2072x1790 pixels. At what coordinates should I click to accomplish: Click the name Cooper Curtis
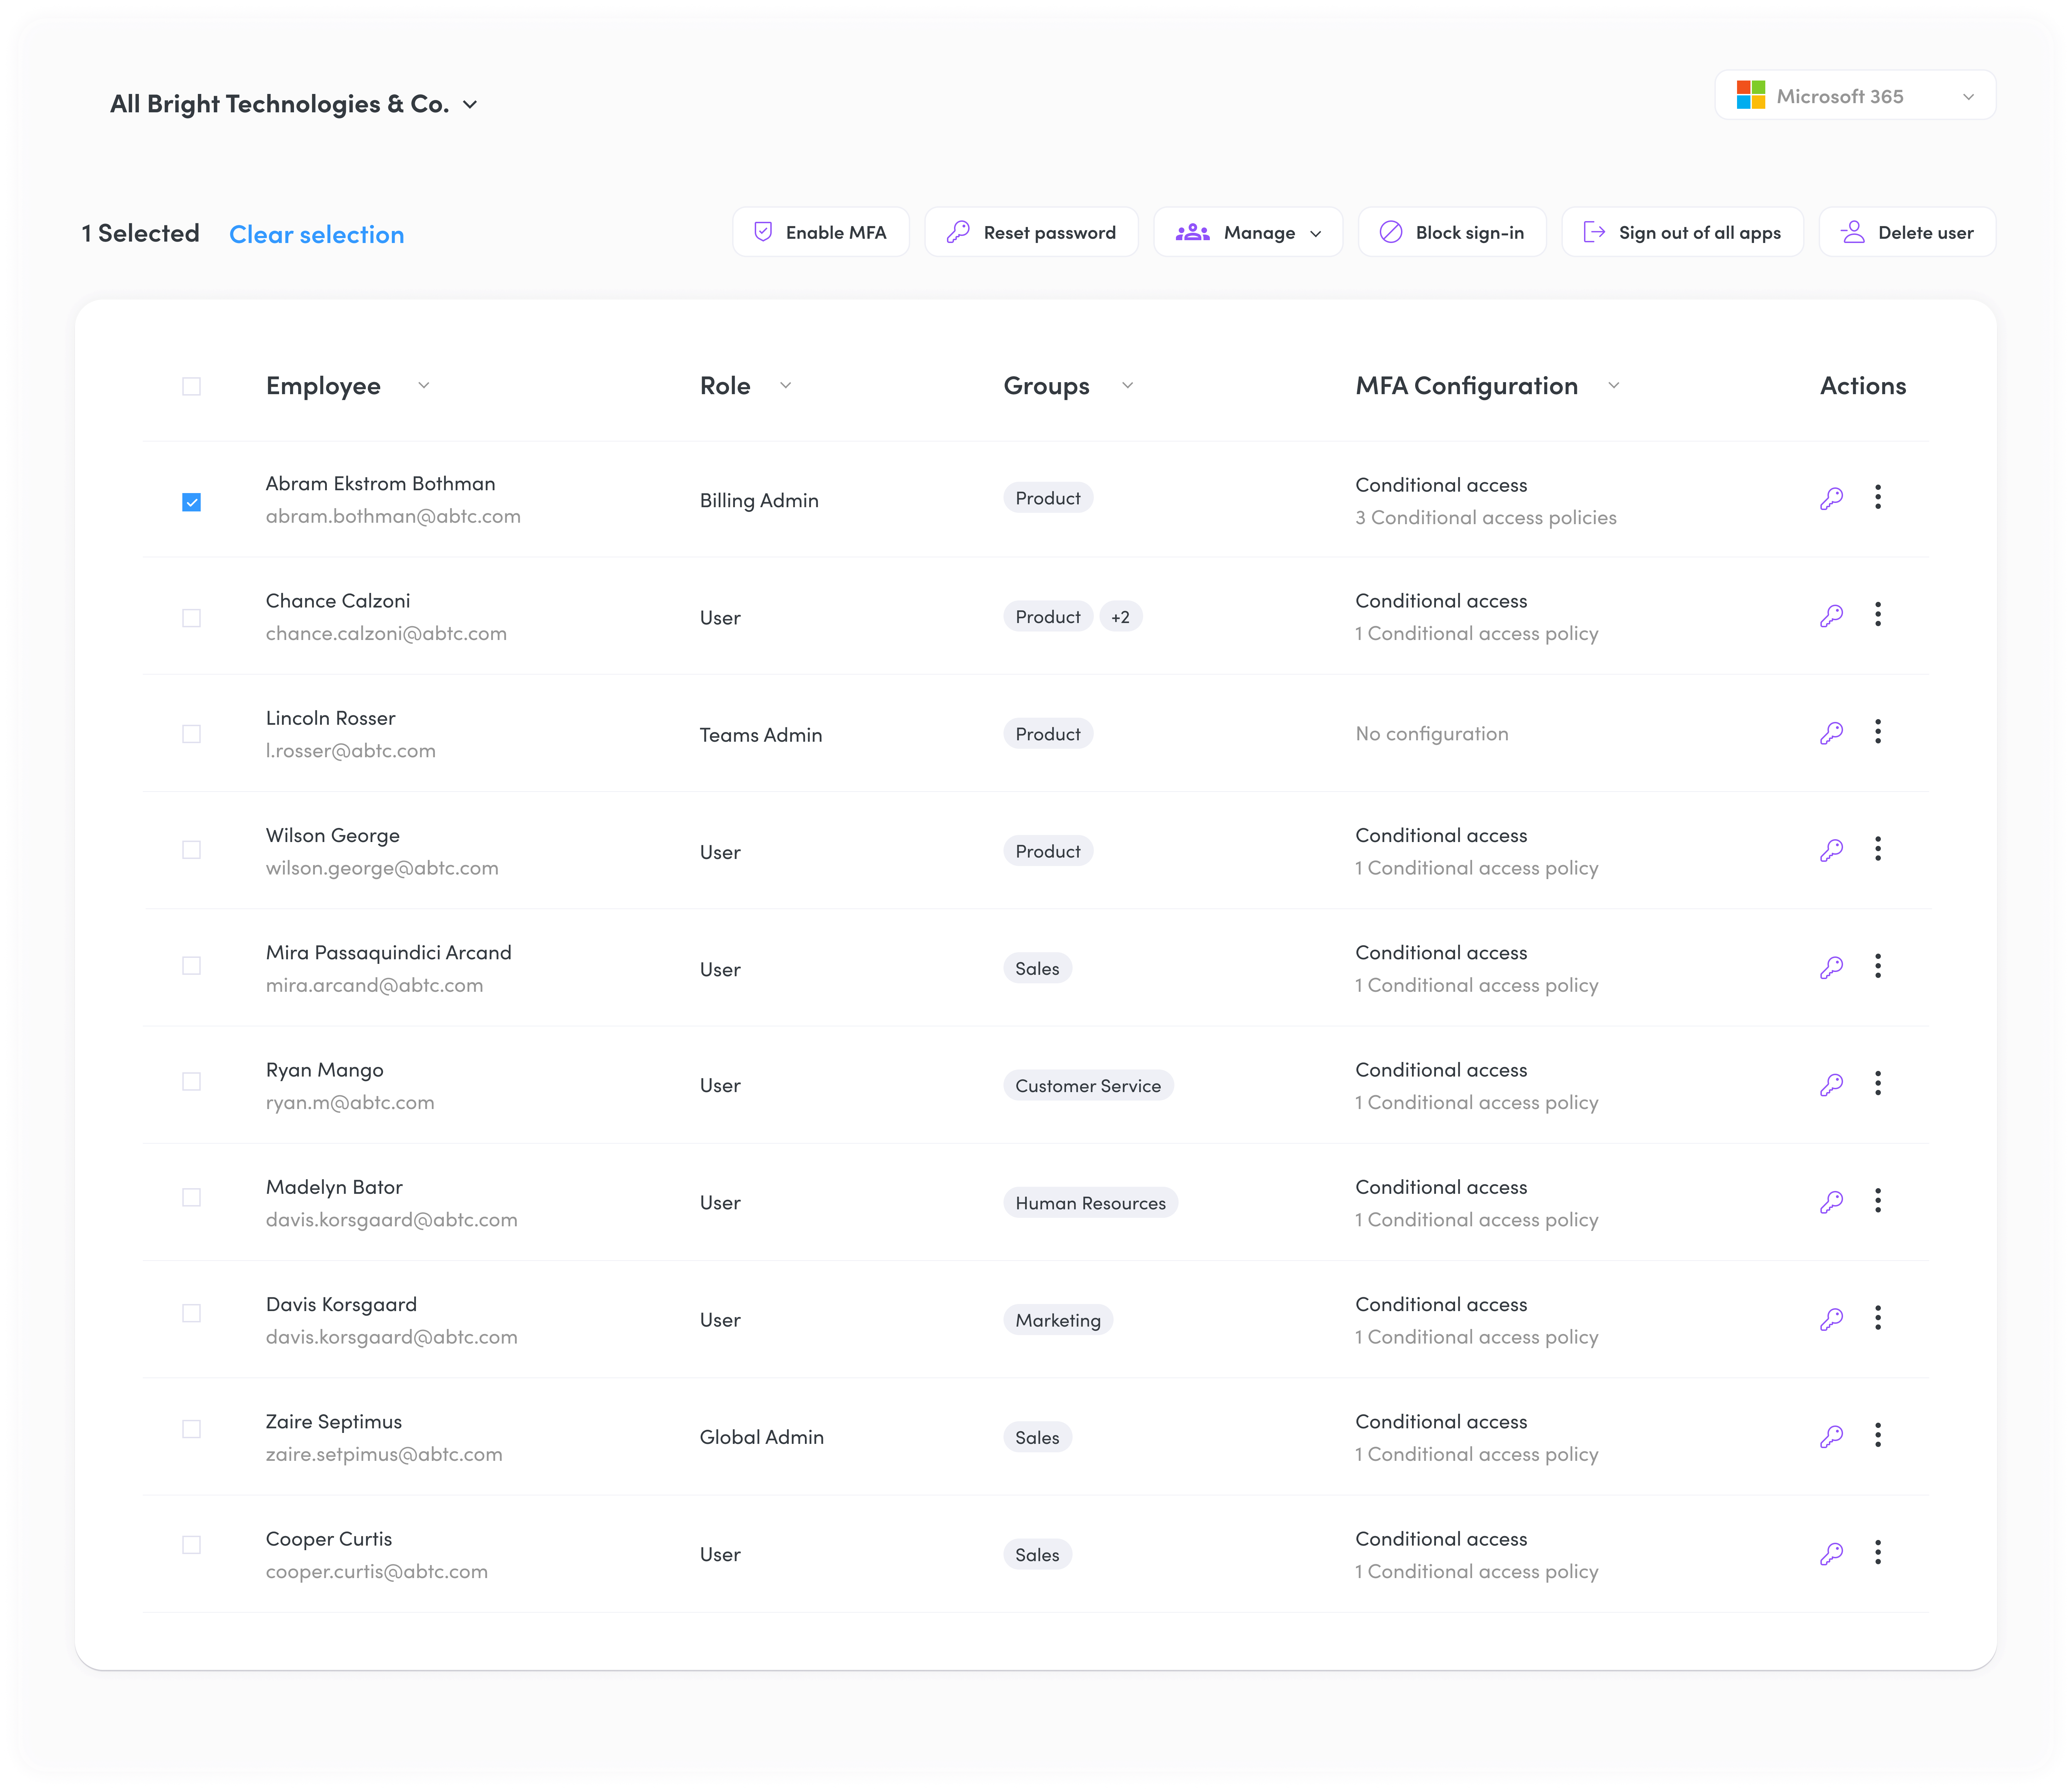click(329, 1539)
